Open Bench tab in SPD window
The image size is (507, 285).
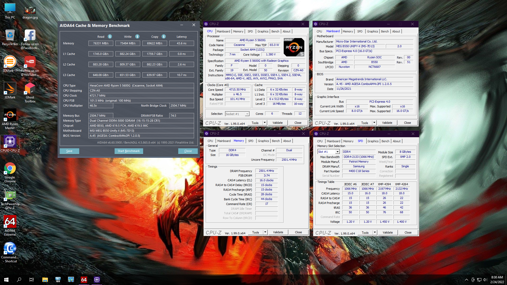[x=385, y=141]
